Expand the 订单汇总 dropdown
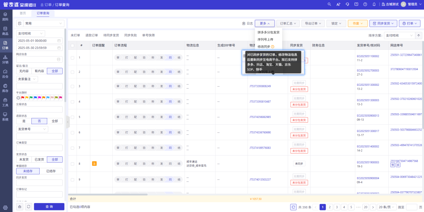 click(288, 24)
